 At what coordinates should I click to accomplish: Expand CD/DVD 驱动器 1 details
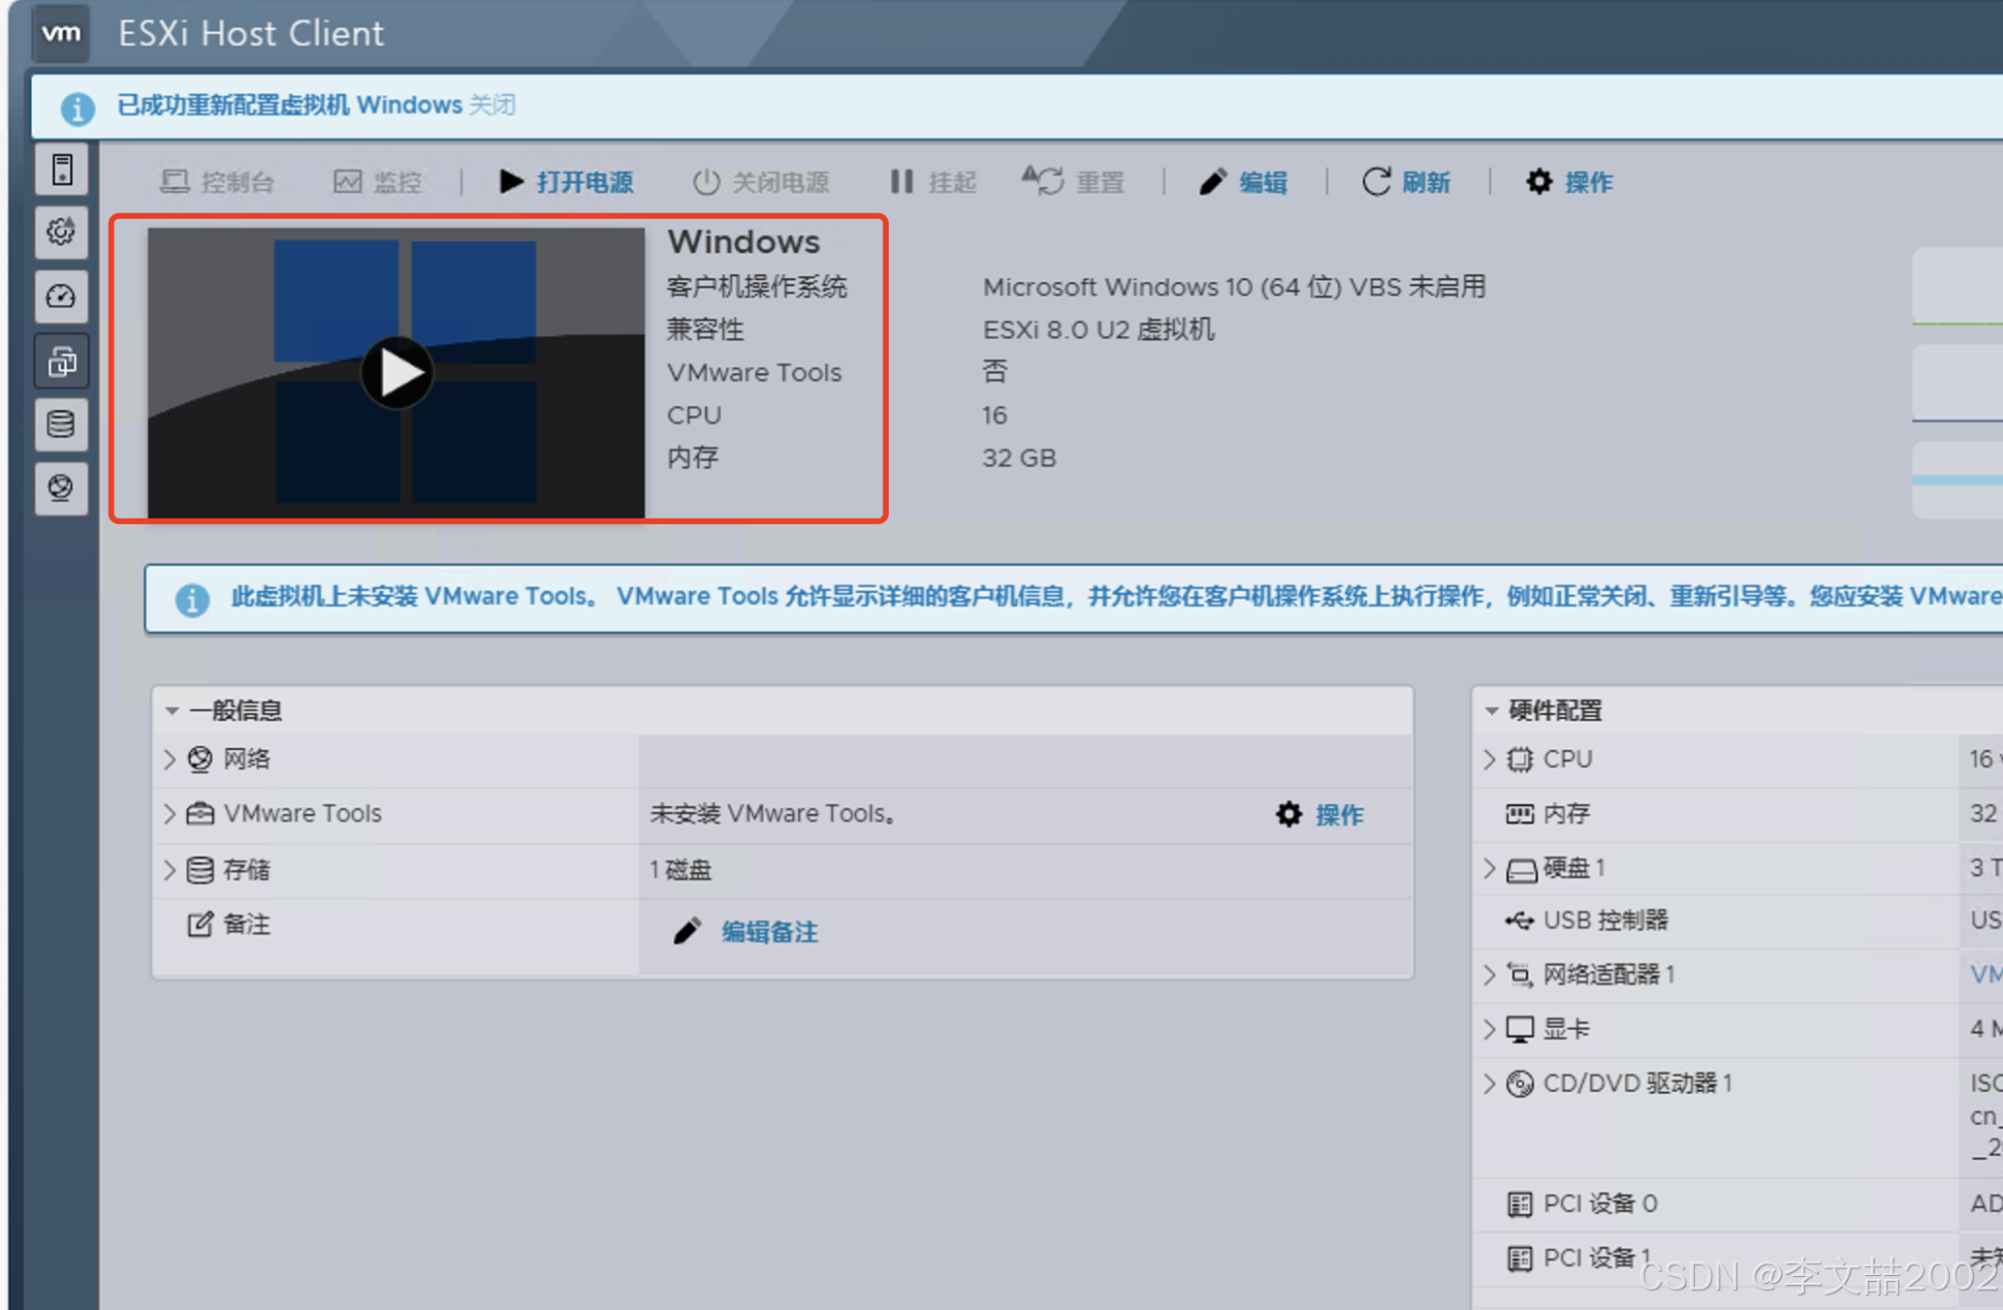tap(1490, 1083)
